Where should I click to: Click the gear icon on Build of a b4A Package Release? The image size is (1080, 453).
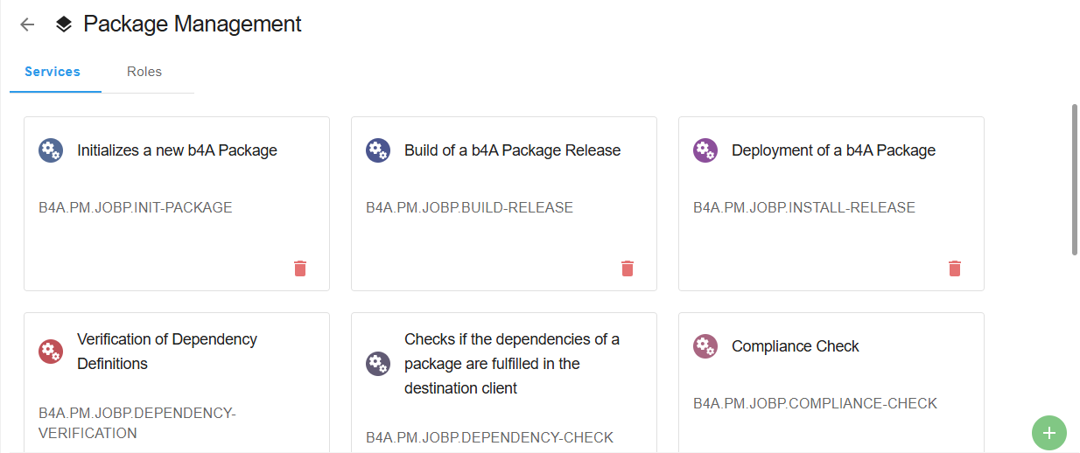[x=378, y=150]
